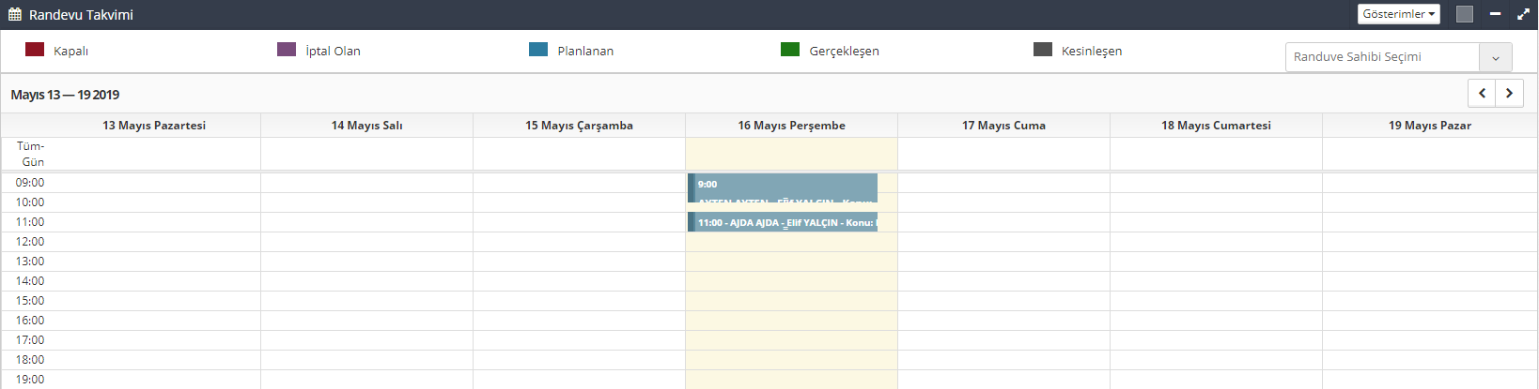Select the 16 Mayıs Perşembe column header
This screenshot has width=1539, height=389.
(x=791, y=126)
